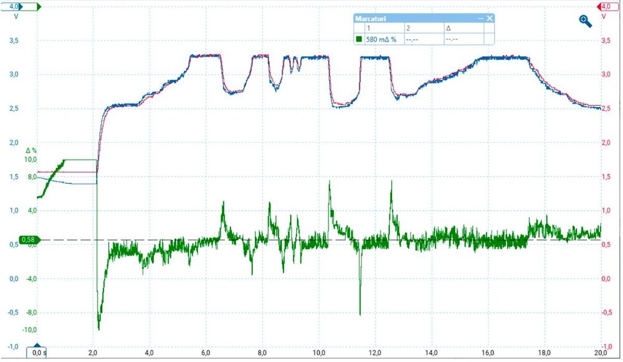Click the empty value under column 2
Screen dimensions: 623x362
coord(412,39)
